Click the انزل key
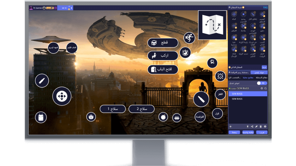Screen dimensions: 296x166 (x=217, y=114)
